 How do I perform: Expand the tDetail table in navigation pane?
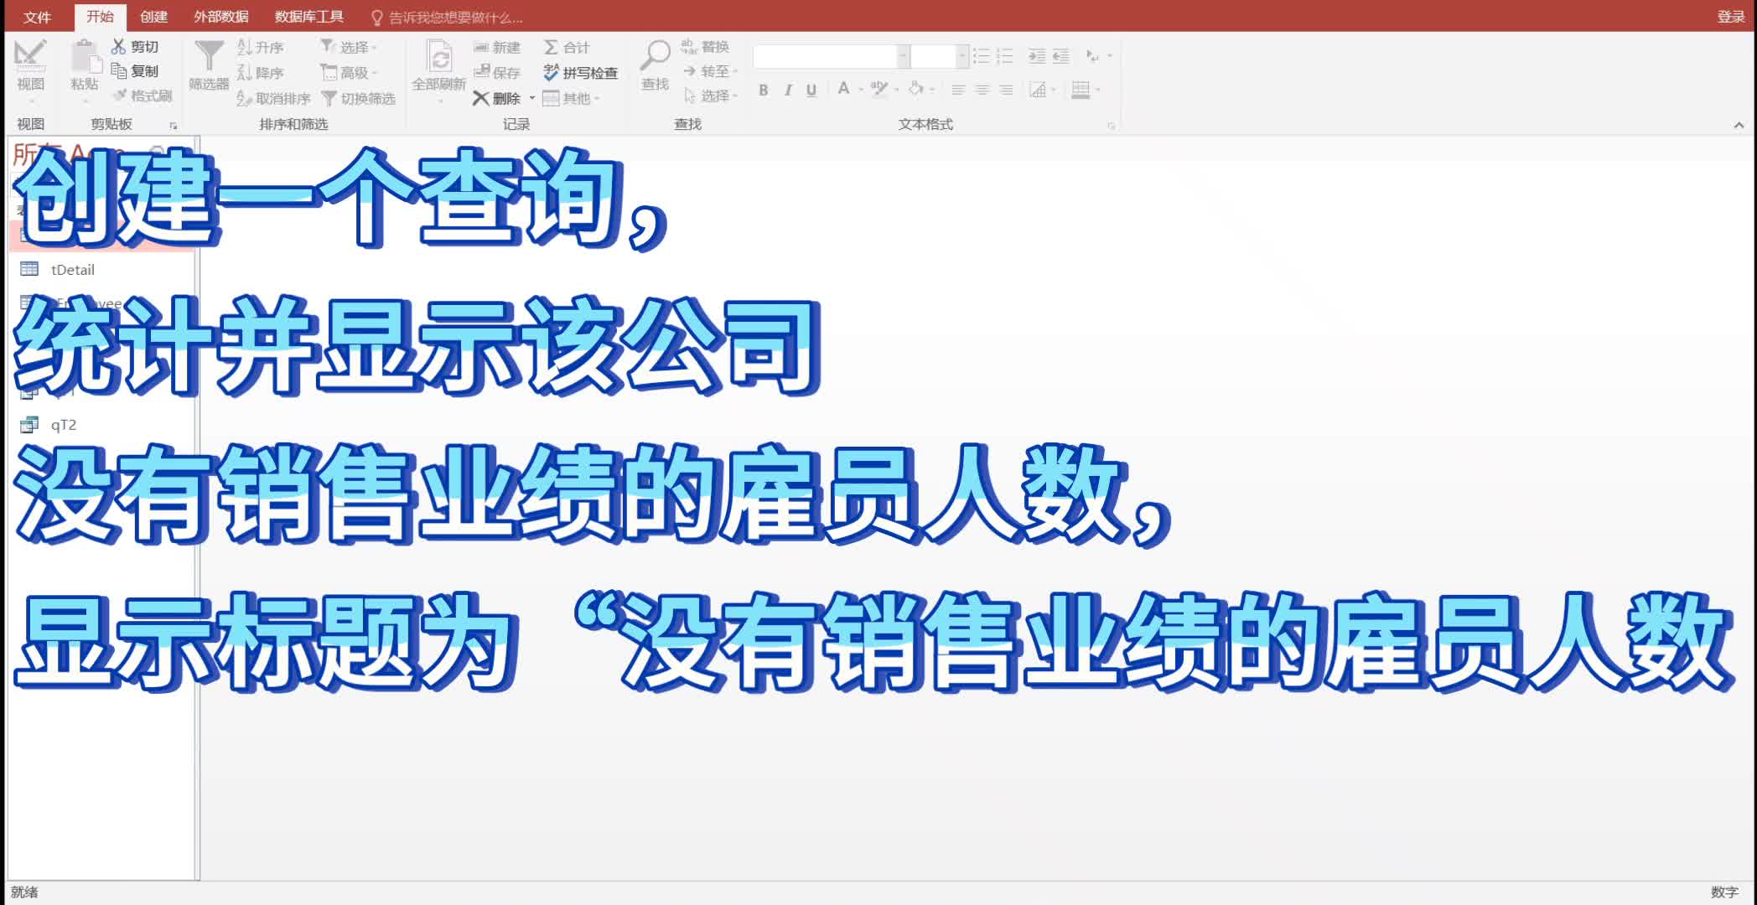[71, 269]
